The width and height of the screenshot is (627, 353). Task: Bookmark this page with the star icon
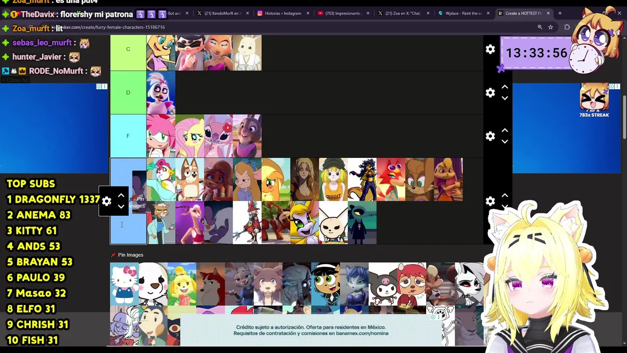[x=551, y=27]
